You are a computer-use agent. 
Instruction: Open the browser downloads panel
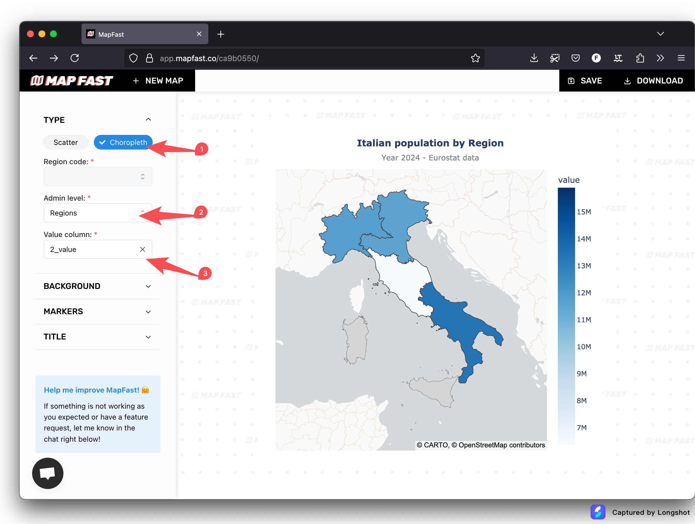pos(534,58)
